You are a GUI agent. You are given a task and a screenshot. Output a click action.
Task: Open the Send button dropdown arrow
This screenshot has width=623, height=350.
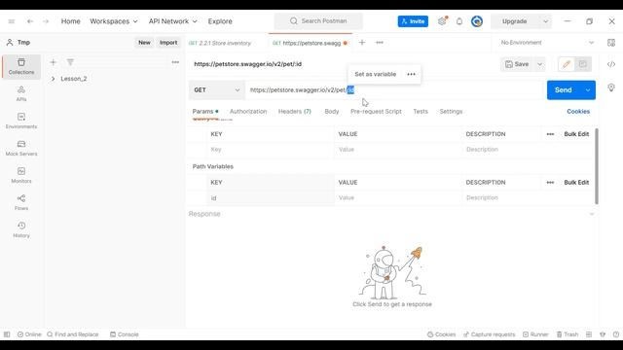pyautogui.click(x=588, y=90)
